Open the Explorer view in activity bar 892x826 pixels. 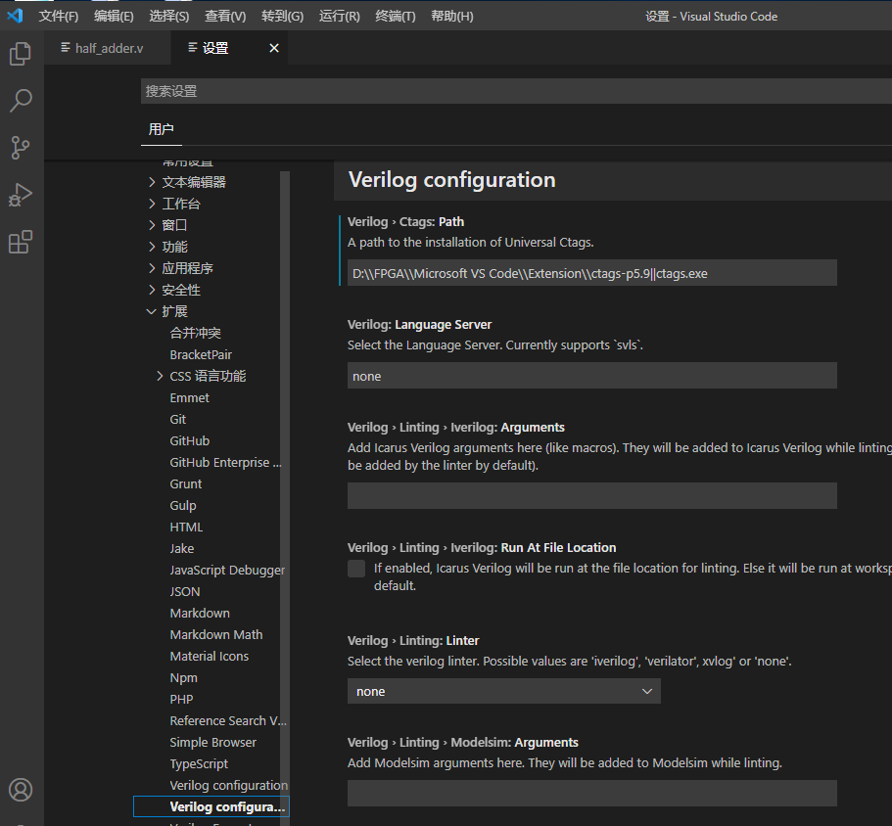click(21, 54)
